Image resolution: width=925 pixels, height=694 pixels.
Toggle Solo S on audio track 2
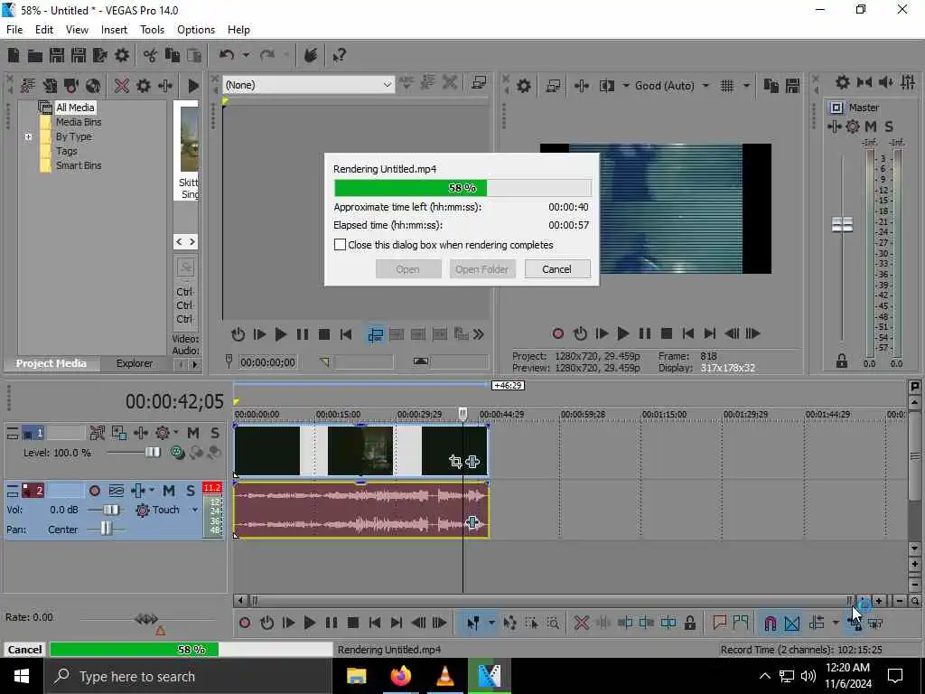pos(191,491)
